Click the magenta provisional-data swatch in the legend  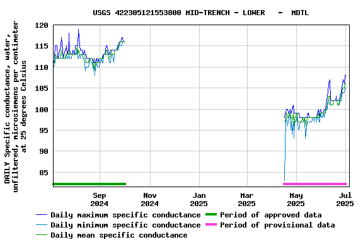pos(211,224)
